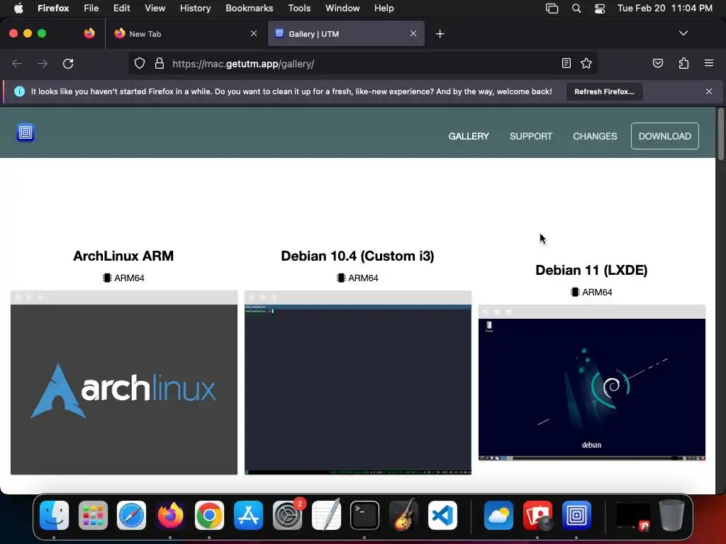Open the Pocket save icon
Viewport: 726px width, 544px height.
click(657, 63)
